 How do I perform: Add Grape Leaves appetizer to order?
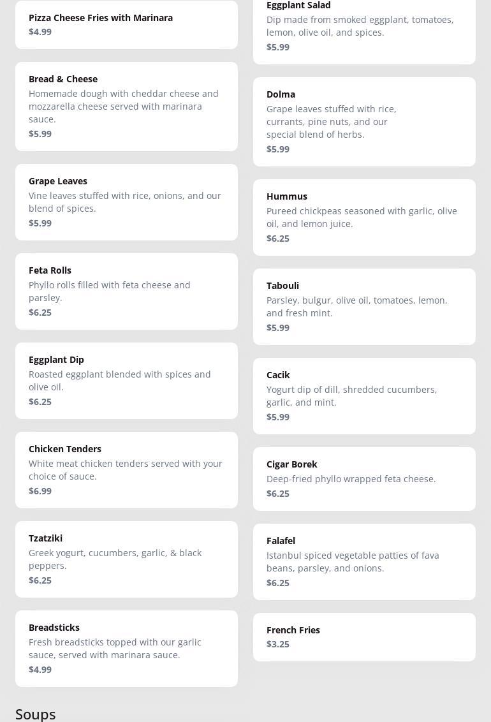126,202
